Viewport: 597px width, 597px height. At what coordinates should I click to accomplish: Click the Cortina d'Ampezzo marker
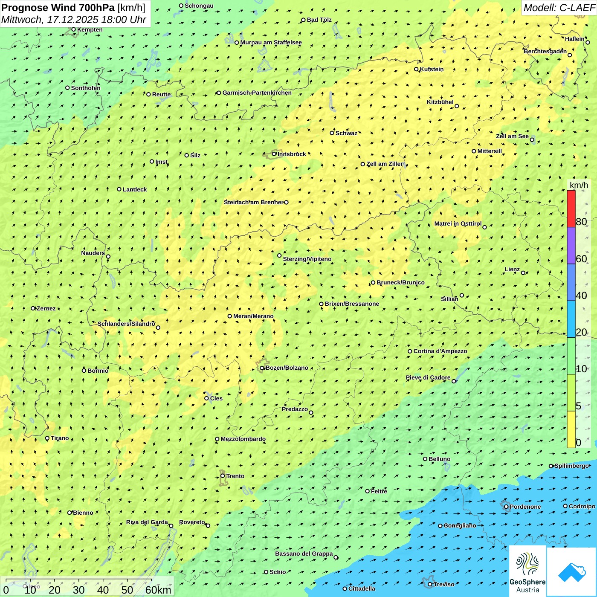[410, 351]
